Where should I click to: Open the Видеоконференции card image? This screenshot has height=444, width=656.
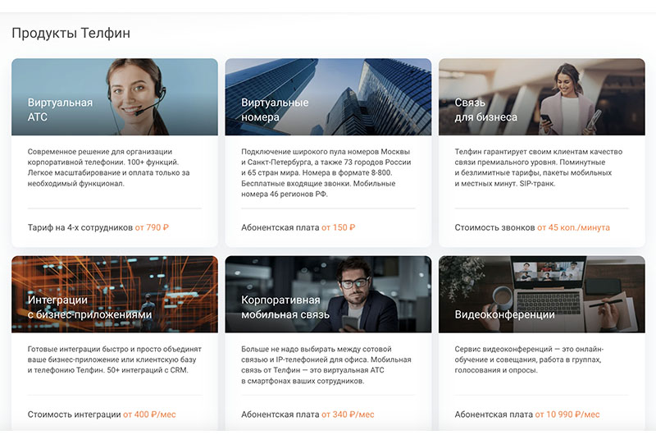542,294
